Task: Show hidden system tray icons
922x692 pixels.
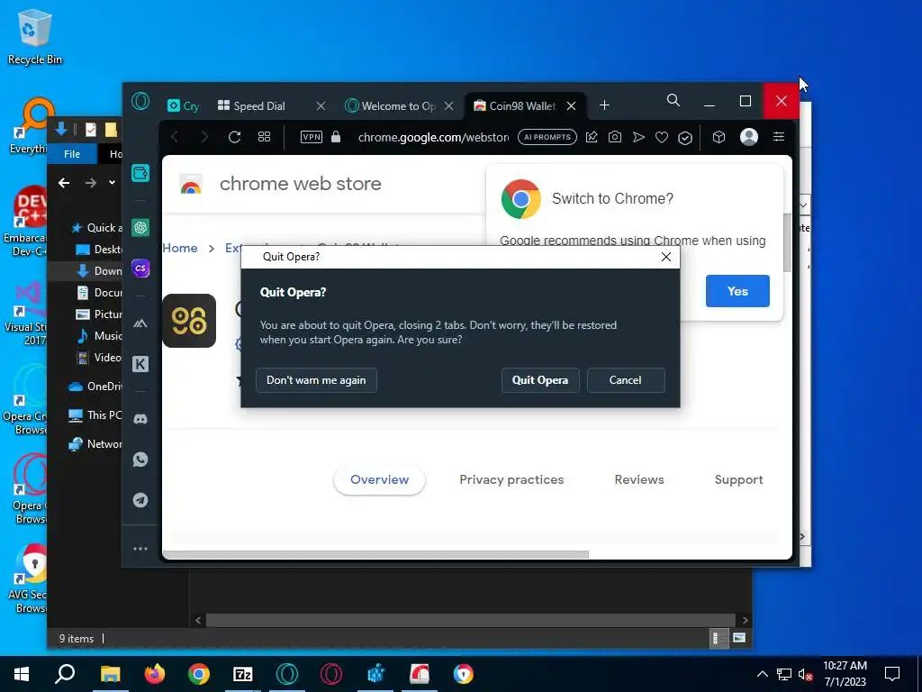Action: (x=762, y=674)
